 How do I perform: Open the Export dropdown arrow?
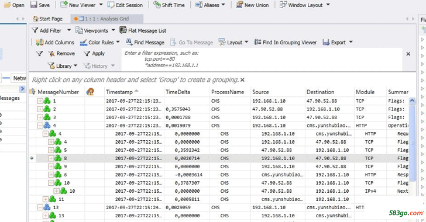coord(351,42)
